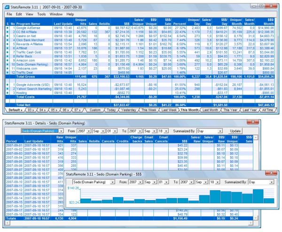Switch to the Last Year tab
Screen dimensions: 282x232
click(250, 110)
